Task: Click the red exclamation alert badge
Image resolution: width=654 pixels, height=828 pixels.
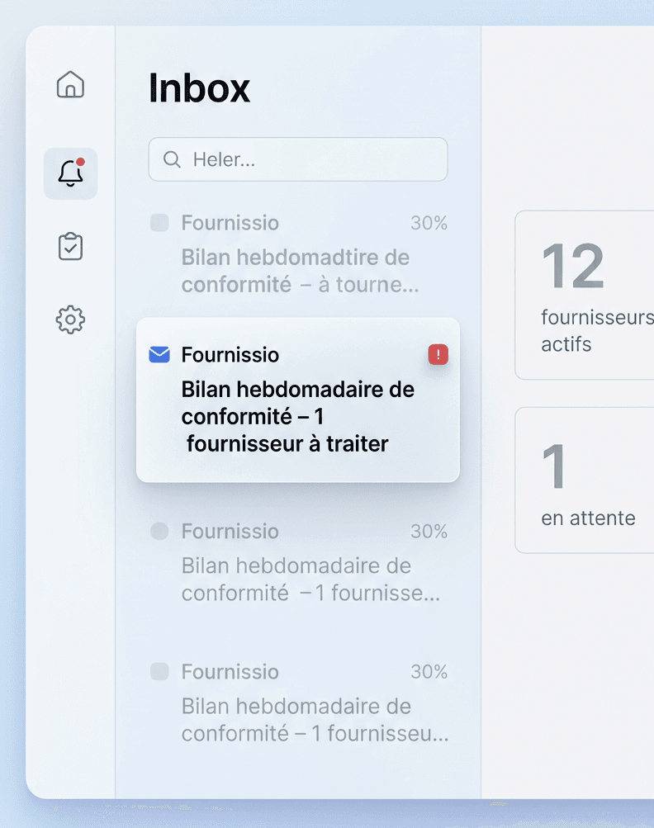Action: pos(438,354)
